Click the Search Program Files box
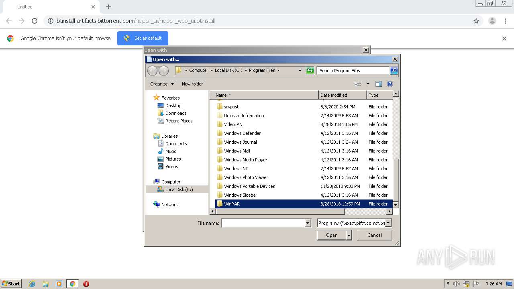This screenshot has height=289, width=514. pyautogui.click(x=353, y=71)
